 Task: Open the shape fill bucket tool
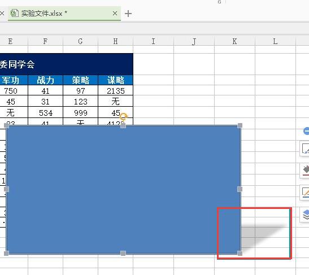click(305, 171)
